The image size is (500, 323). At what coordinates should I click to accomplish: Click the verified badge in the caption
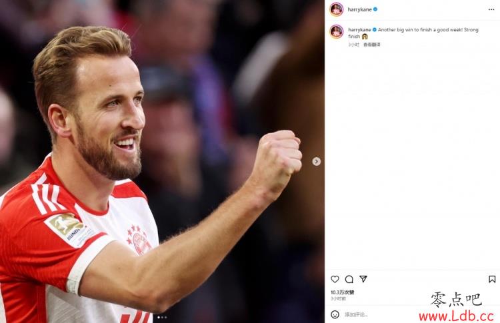click(x=375, y=29)
